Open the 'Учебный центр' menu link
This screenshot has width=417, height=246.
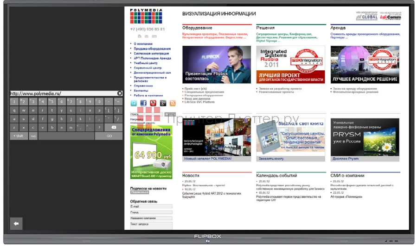(146, 63)
